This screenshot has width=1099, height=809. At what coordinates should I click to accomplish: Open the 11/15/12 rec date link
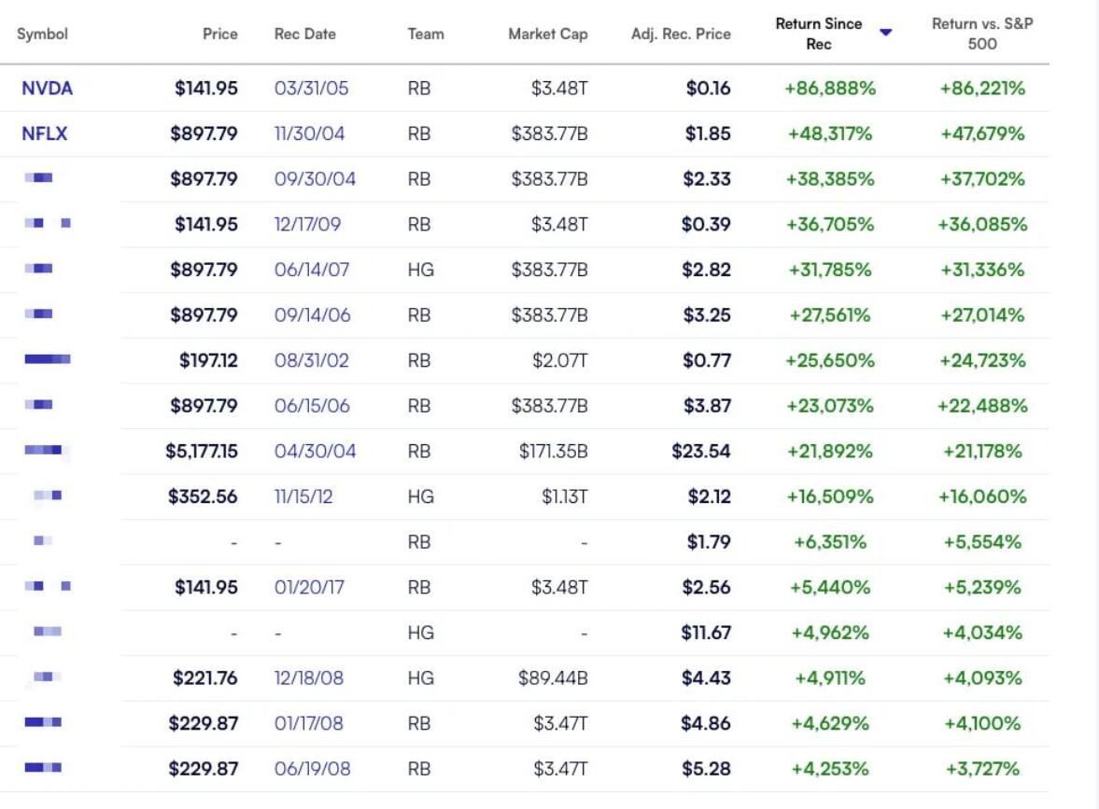click(303, 496)
